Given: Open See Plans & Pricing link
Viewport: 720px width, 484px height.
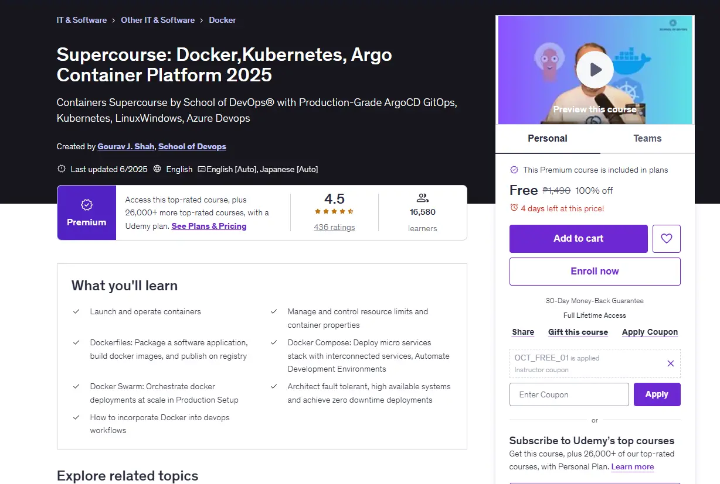Looking at the screenshot, I should point(209,226).
